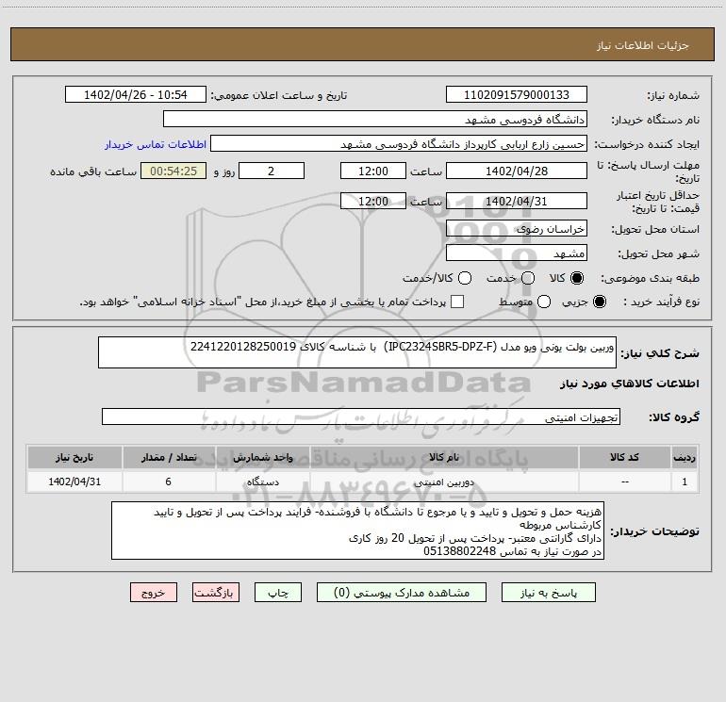Click the response deadline 12:00 time field
Image resolution: width=726 pixels, height=702 pixels.
373,171
